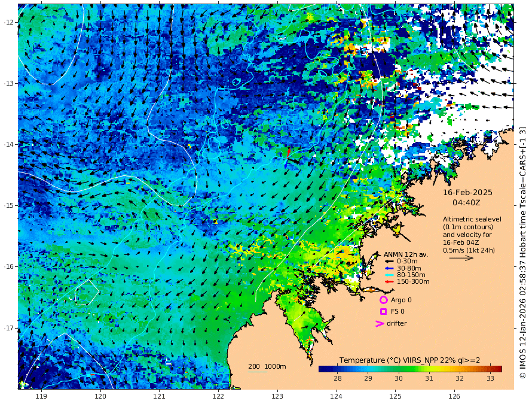Screen dimensions: 526x407
Task: Click the '0.5m/s (1kt 24h)' text
Action: click(469, 250)
